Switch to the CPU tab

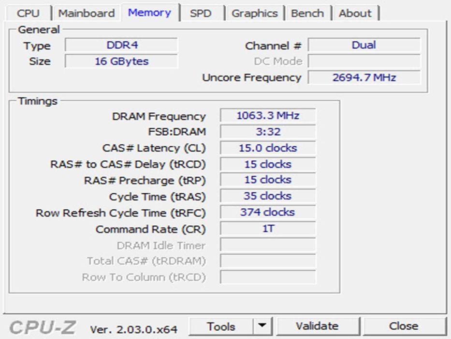[28, 13]
